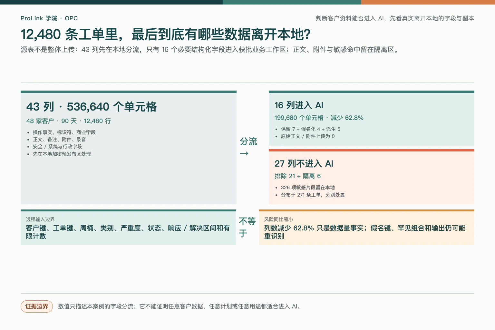This screenshot has height=330, width=495.
Task: Select the headline starting with 12,480 条工单里
Action: tap(165, 34)
